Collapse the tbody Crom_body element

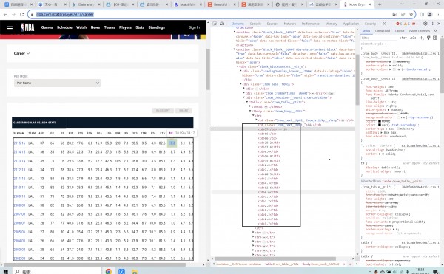(250, 111)
